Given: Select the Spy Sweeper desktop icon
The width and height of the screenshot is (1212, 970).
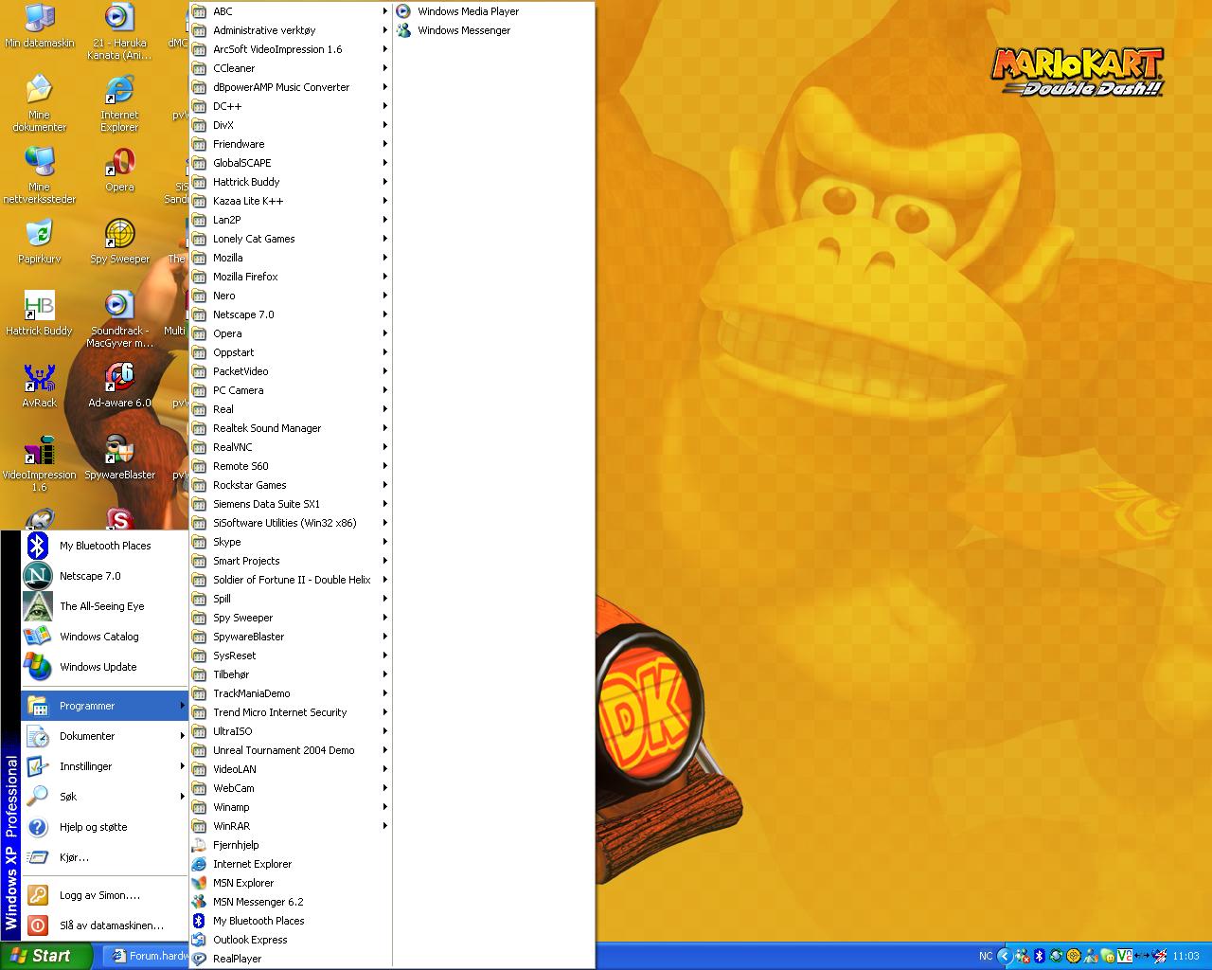Looking at the screenshot, I should coord(119,242).
